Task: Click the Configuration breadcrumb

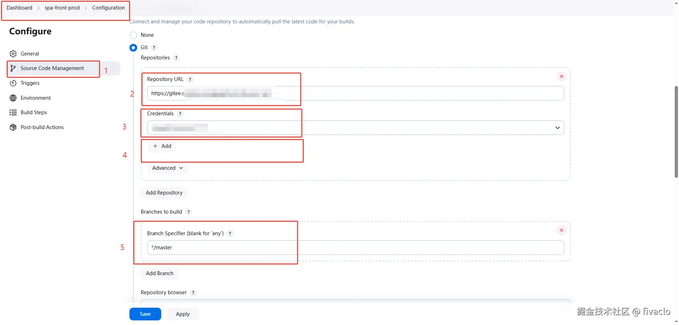Action: click(109, 8)
